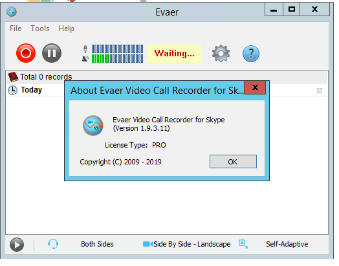Image resolution: width=339 pixels, height=266 pixels.
Task: Click the resolution icon beside Self-Adaptive
Action: [x=243, y=244]
